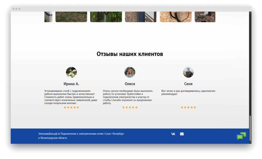Screen dimensions: 262x159
Task: Open the green chat widget bubble
Action: (242, 136)
